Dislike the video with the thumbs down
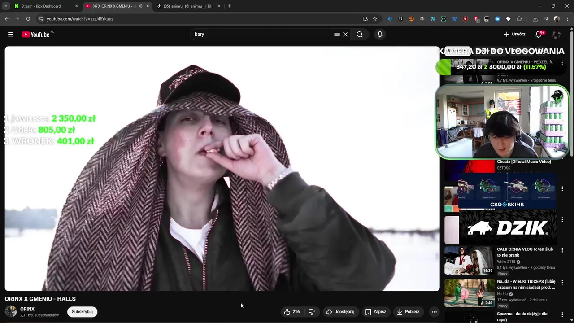This screenshot has width=574, height=323. click(312, 312)
